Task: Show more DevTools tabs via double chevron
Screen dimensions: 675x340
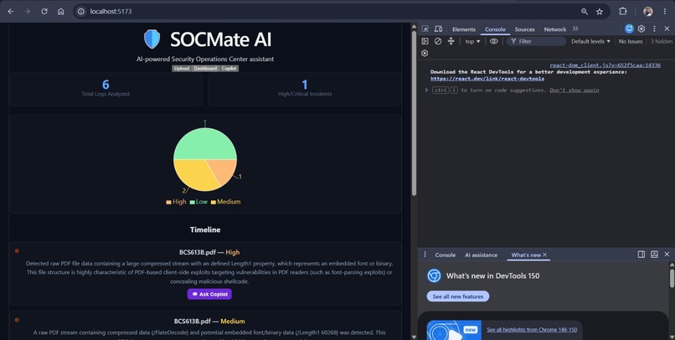Action: pos(575,28)
